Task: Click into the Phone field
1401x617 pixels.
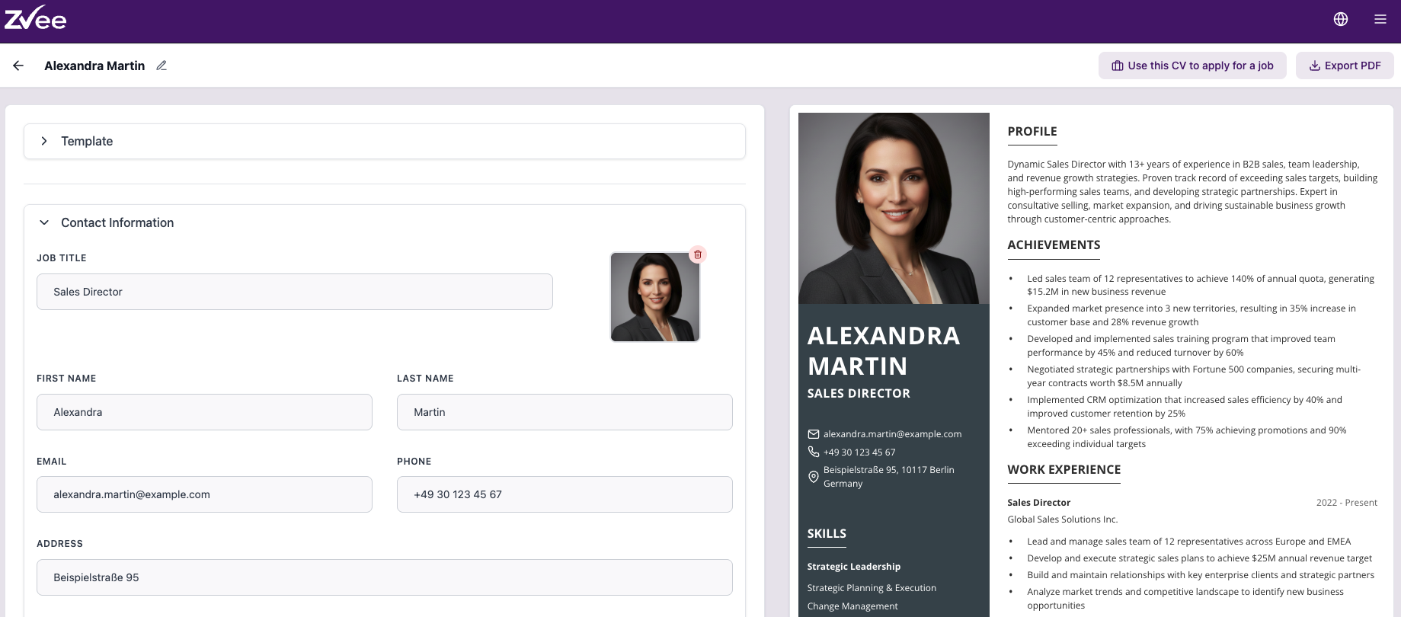Action: pyautogui.click(x=564, y=494)
